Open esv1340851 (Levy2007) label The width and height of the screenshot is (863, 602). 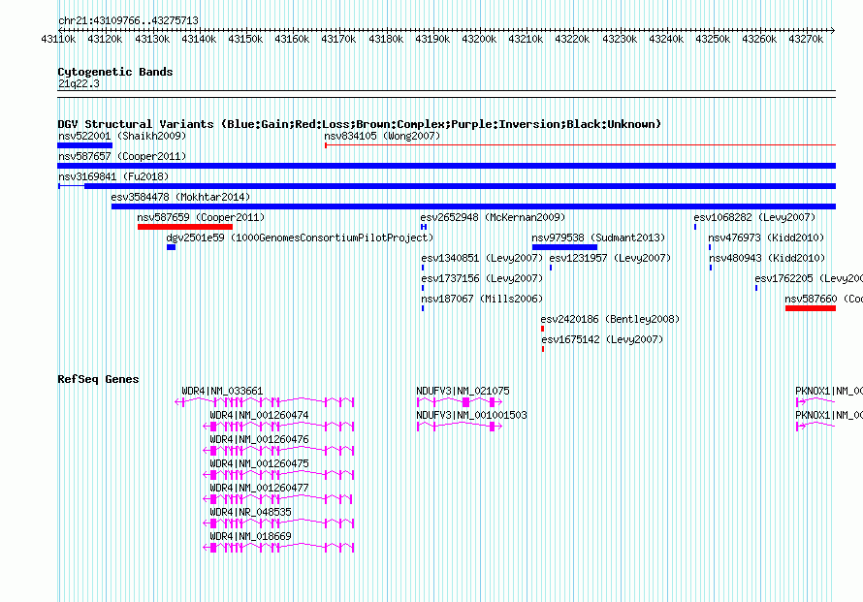pos(482,258)
